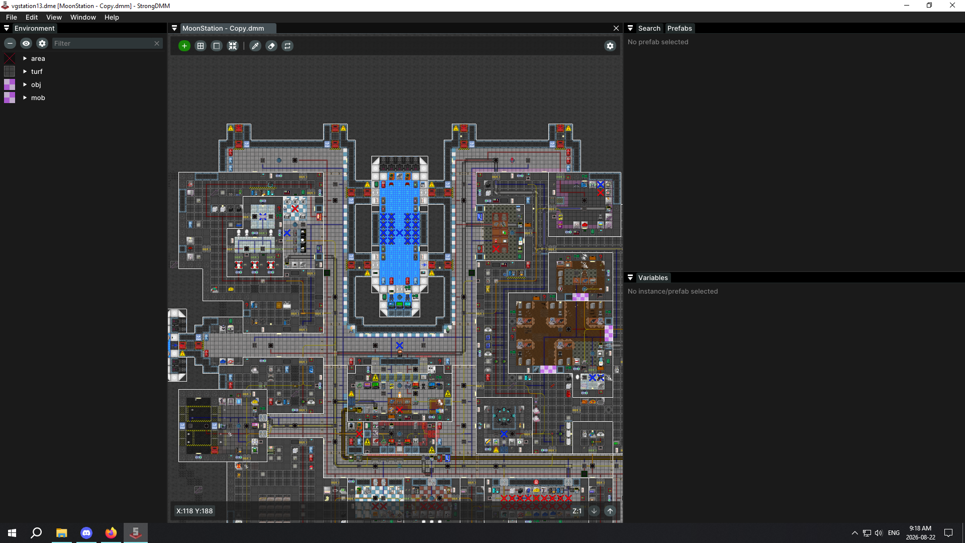Viewport: 965px width, 543px height.
Task: Open map canvas settings gear
Action: pyautogui.click(x=610, y=46)
